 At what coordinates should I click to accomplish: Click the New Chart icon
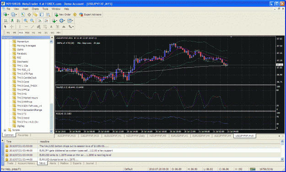pyautogui.click(x=5, y=15)
